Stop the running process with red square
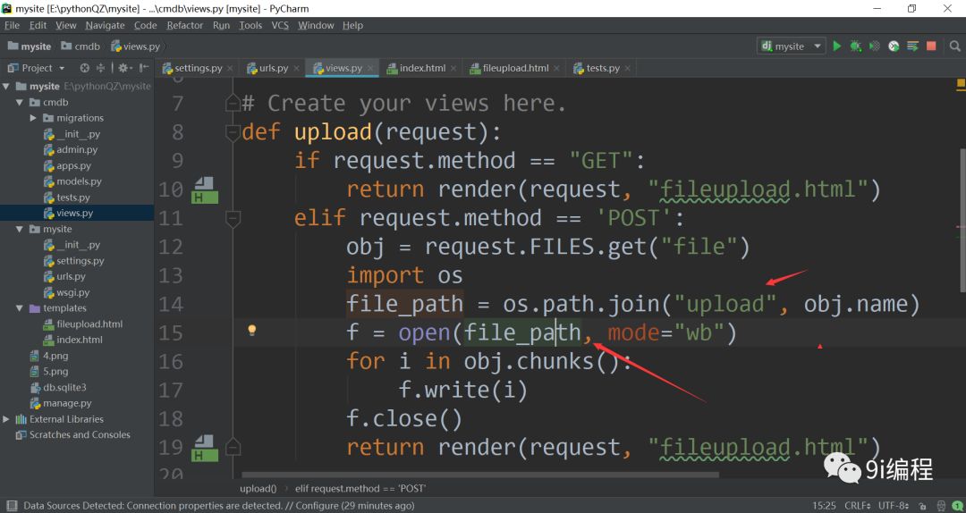The width and height of the screenshot is (966, 513). pos(931,46)
